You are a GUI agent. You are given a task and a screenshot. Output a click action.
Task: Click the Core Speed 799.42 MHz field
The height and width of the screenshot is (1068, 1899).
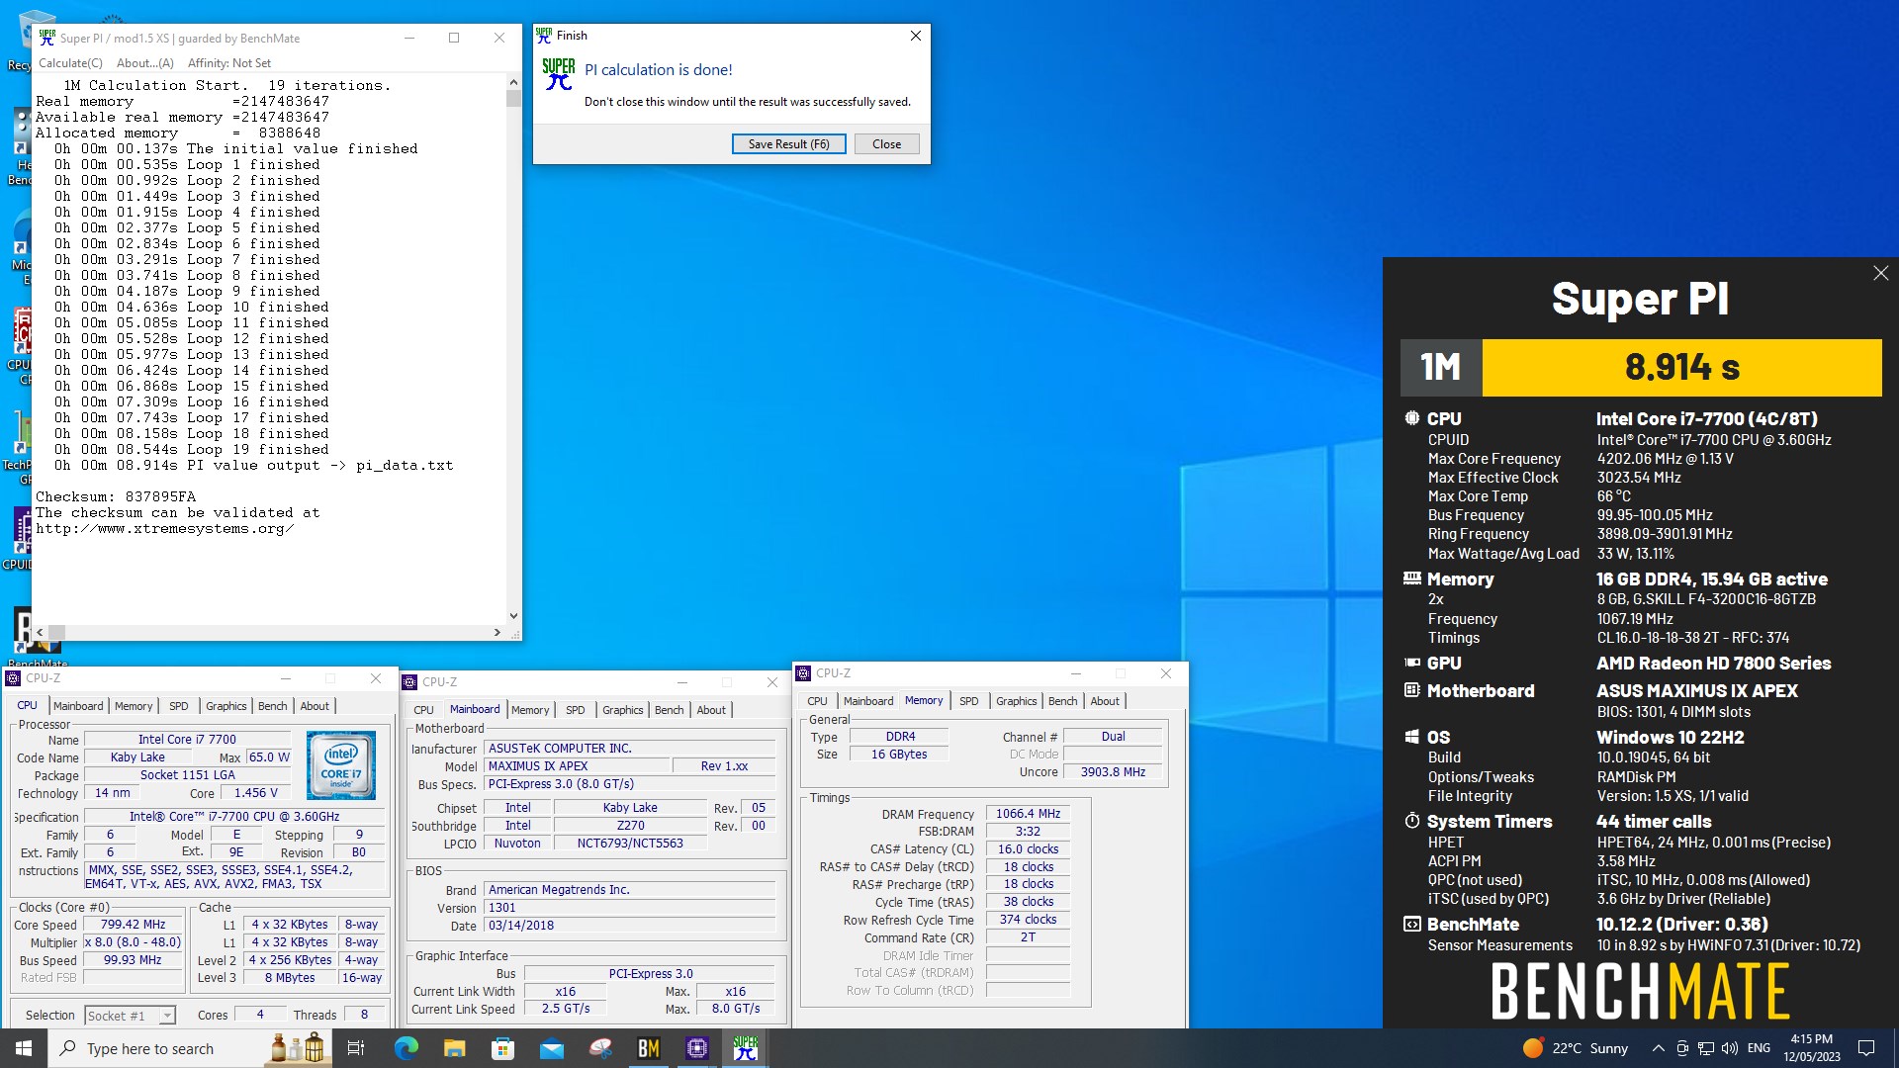[133, 925]
